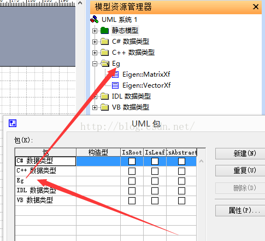
Task: Click the C# 数据类型 package name cell
Action: (x=45, y=161)
